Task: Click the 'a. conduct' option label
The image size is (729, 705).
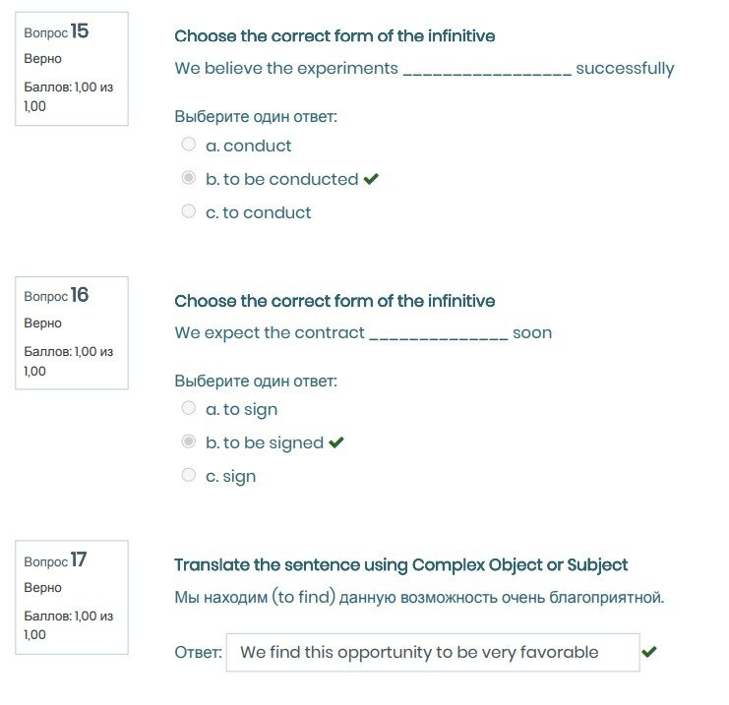Action: (249, 146)
